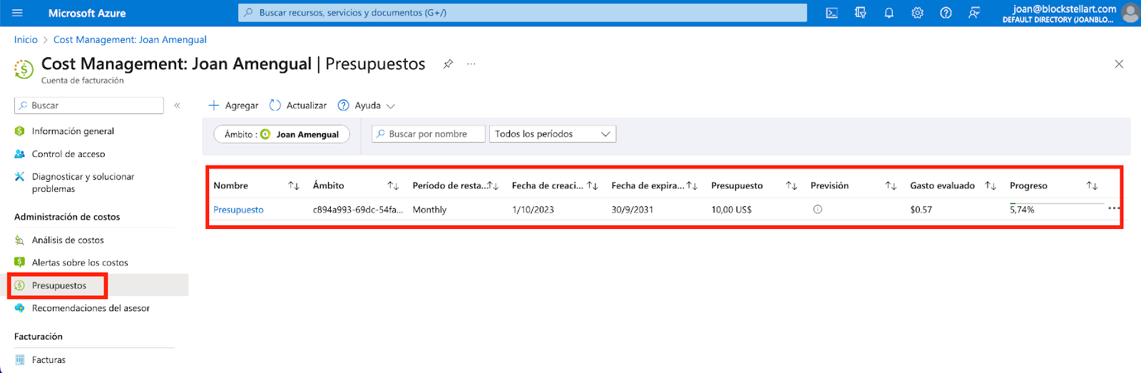Open the feedback icon
The width and height of the screenshot is (1141, 373).
point(975,13)
